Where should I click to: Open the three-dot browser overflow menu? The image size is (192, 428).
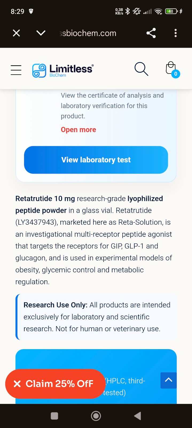click(x=175, y=33)
